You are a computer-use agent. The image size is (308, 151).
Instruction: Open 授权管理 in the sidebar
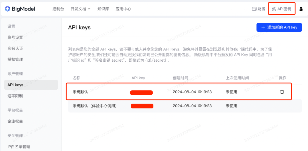(x=15, y=59)
